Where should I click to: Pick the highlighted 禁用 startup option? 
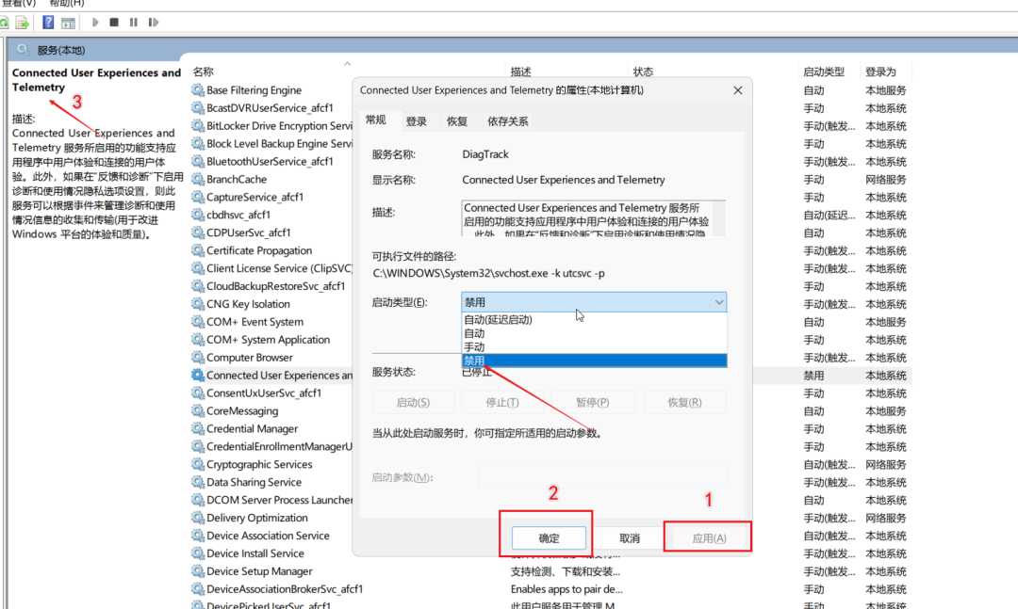[474, 361]
